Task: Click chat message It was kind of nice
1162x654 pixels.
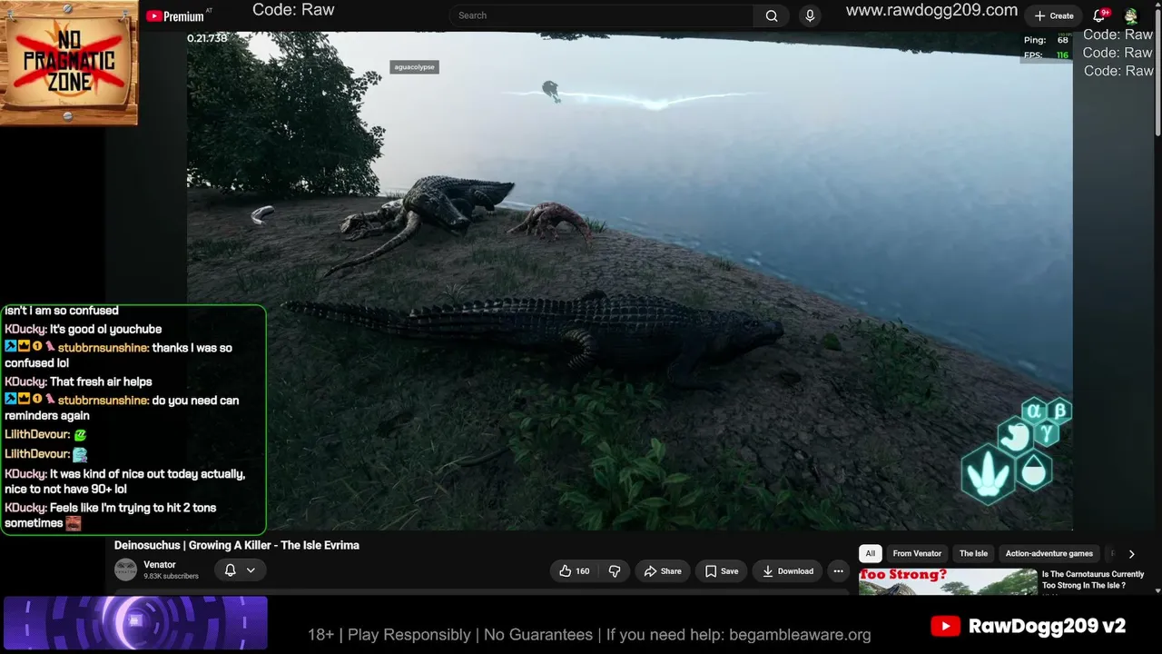Action: click(x=124, y=481)
